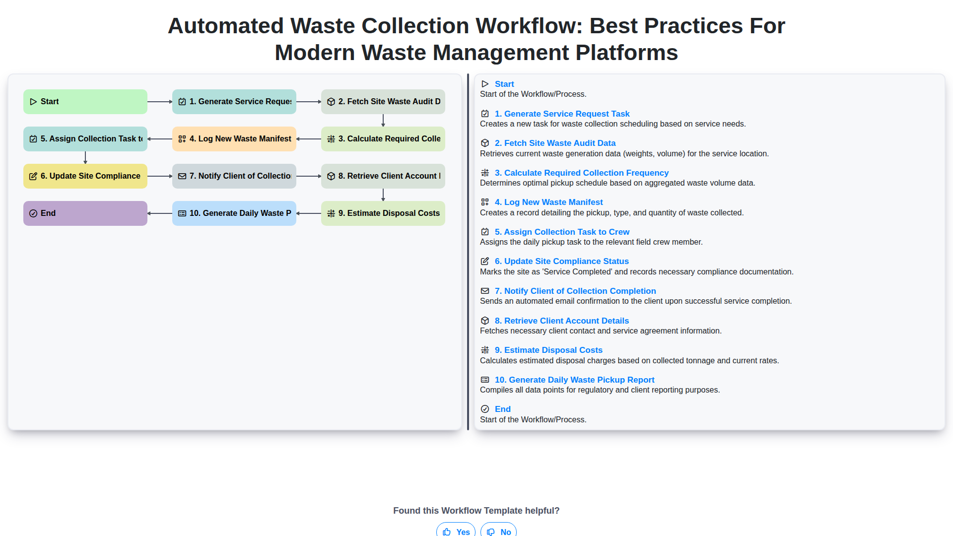Image resolution: width=953 pixels, height=536 pixels.
Task: Open the 4. Log New Waste Manifest link
Action: tap(548, 202)
